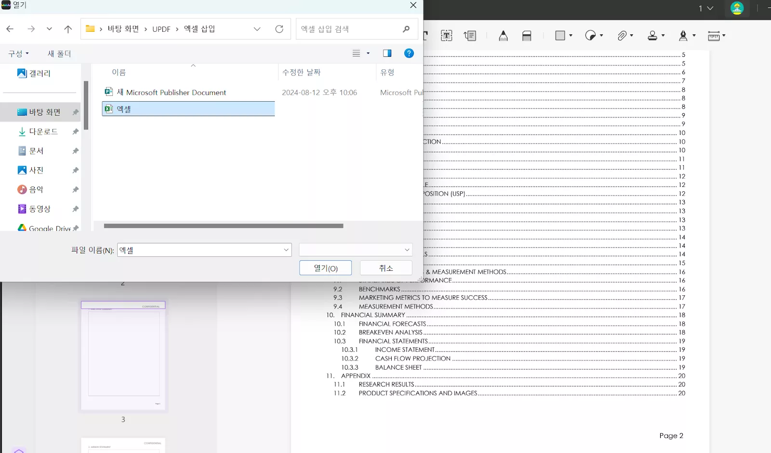771x453 pixels.
Task: Toggle the preview pane
Action: 387,53
